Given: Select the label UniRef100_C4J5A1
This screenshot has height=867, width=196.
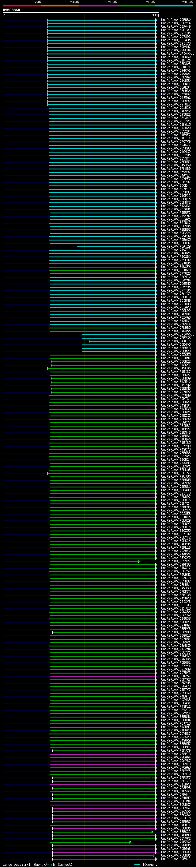Looking at the screenshot, I should (176, 97).
